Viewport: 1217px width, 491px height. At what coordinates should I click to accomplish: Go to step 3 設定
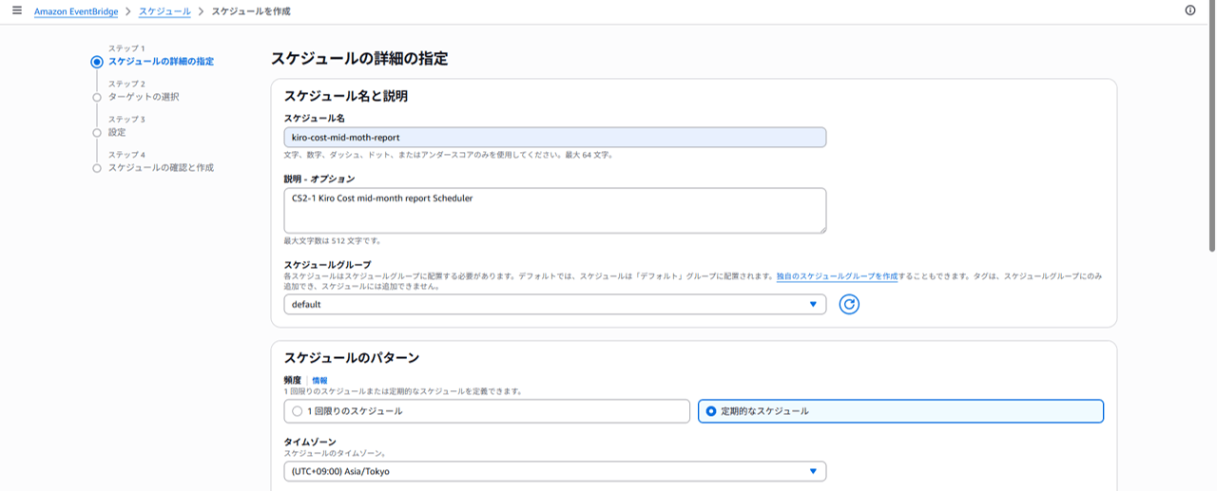117,132
